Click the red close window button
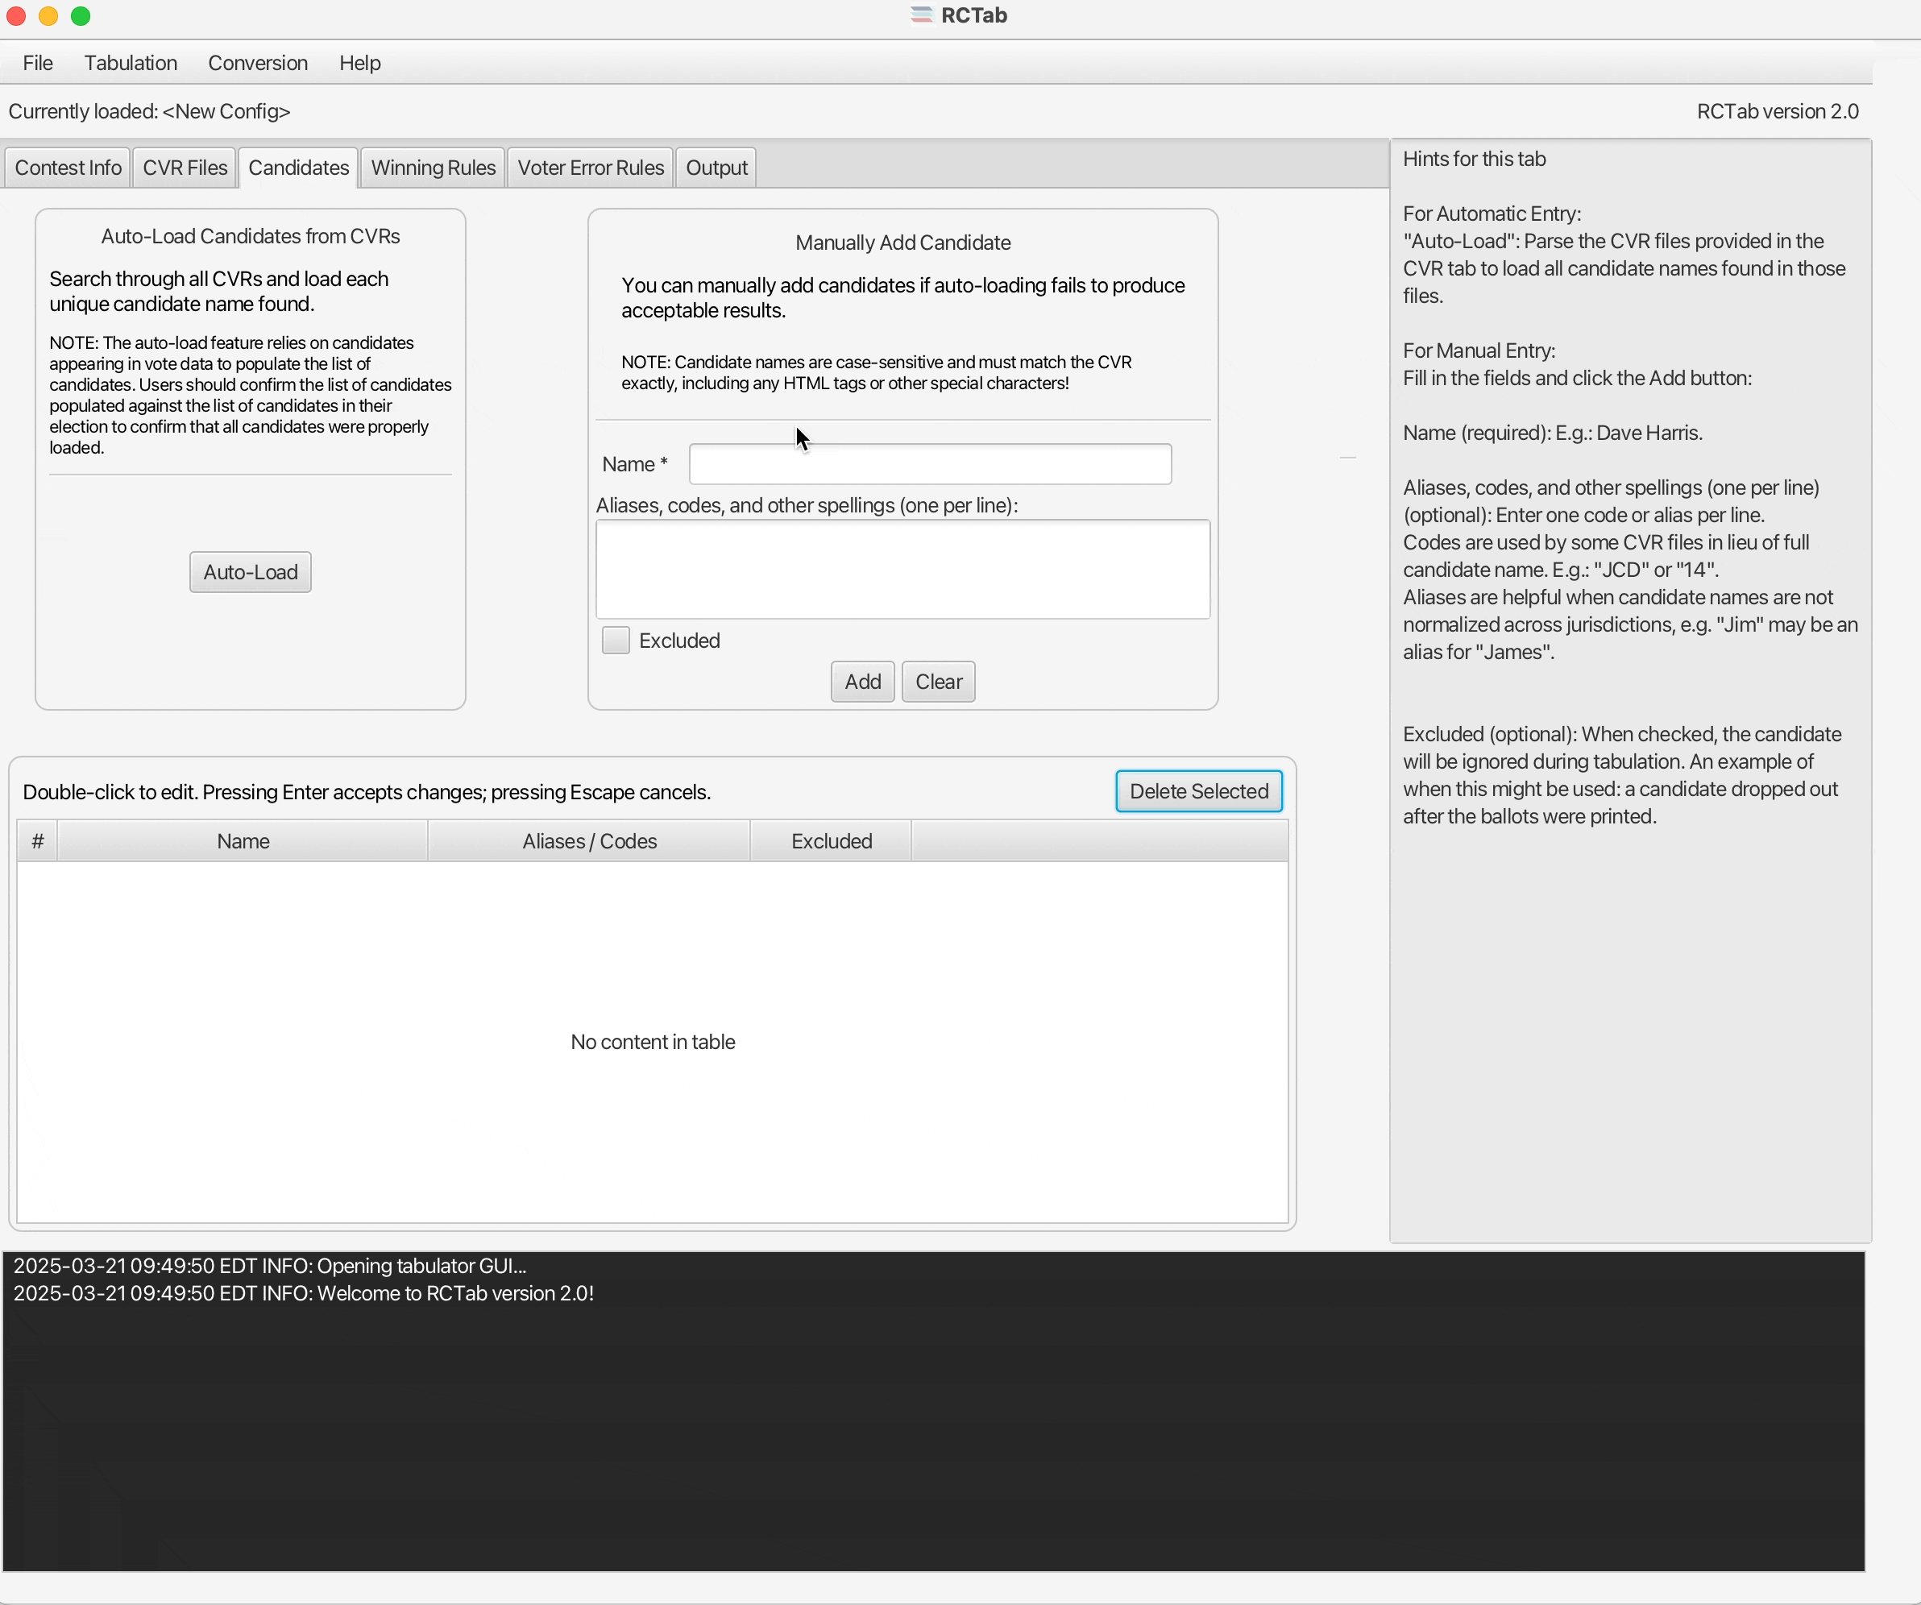1921x1605 pixels. [x=15, y=15]
